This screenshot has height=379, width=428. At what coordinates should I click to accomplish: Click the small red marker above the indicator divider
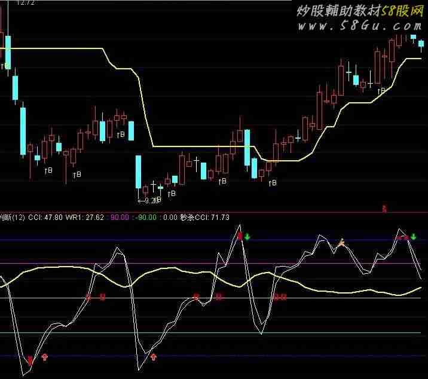point(384,209)
